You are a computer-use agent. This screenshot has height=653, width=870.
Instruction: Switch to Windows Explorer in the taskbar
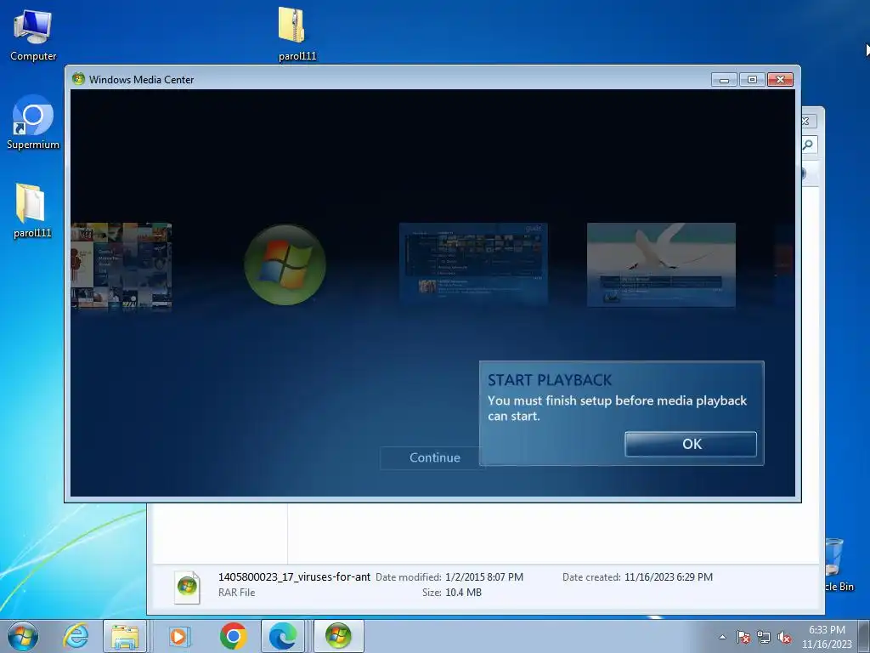tap(125, 636)
